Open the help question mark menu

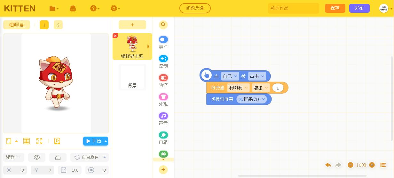95,8
